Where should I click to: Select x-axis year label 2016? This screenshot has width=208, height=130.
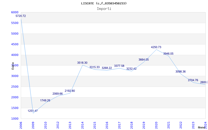tap(107, 125)
